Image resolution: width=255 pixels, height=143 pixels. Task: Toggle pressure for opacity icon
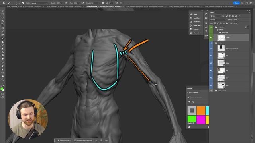(x=66, y=3)
